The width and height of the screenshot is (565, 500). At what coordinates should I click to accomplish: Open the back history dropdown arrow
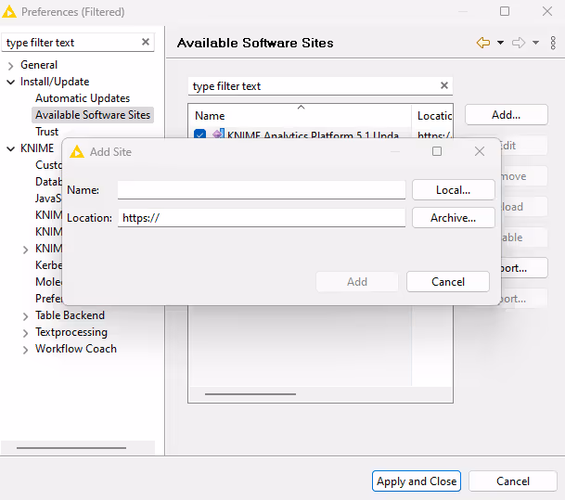pos(500,43)
